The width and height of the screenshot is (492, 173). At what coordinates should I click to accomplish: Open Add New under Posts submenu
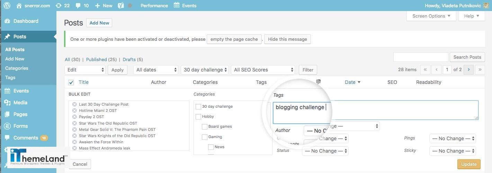pos(15,59)
